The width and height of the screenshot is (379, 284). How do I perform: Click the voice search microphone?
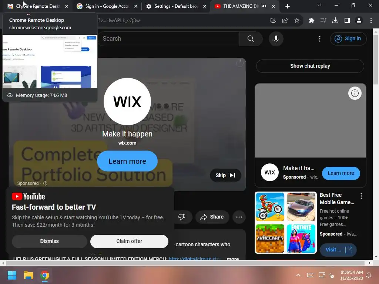click(x=276, y=38)
